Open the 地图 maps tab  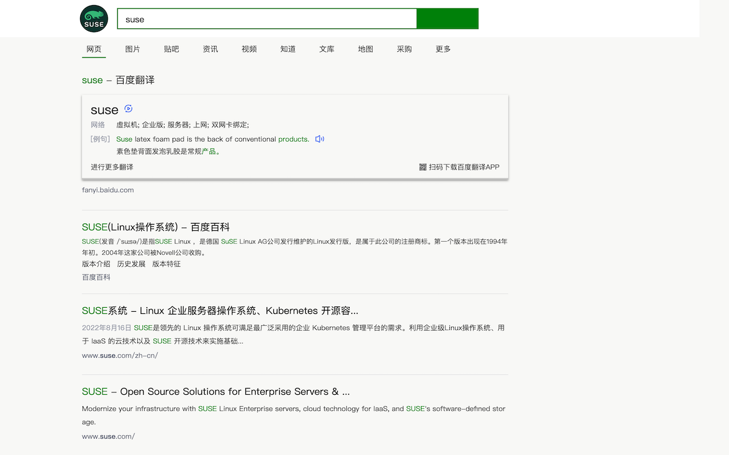(x=365, y=49)
